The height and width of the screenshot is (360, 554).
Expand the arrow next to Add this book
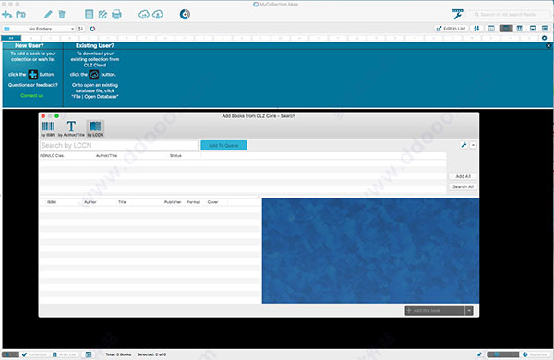[469, 310]
